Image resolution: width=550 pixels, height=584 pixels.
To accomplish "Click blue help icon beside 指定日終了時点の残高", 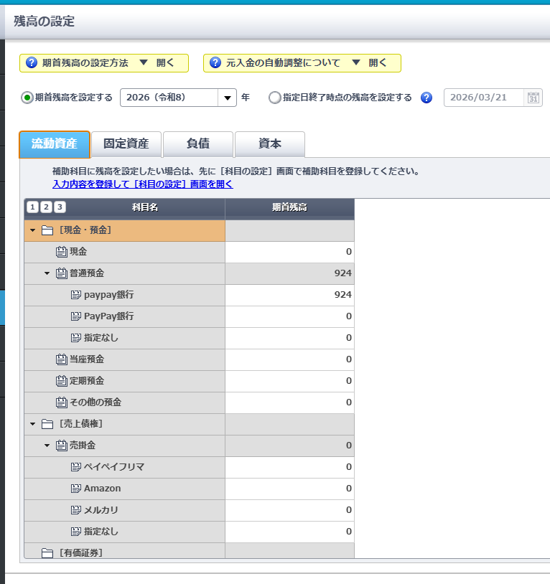I will click(x=427, y=98).
